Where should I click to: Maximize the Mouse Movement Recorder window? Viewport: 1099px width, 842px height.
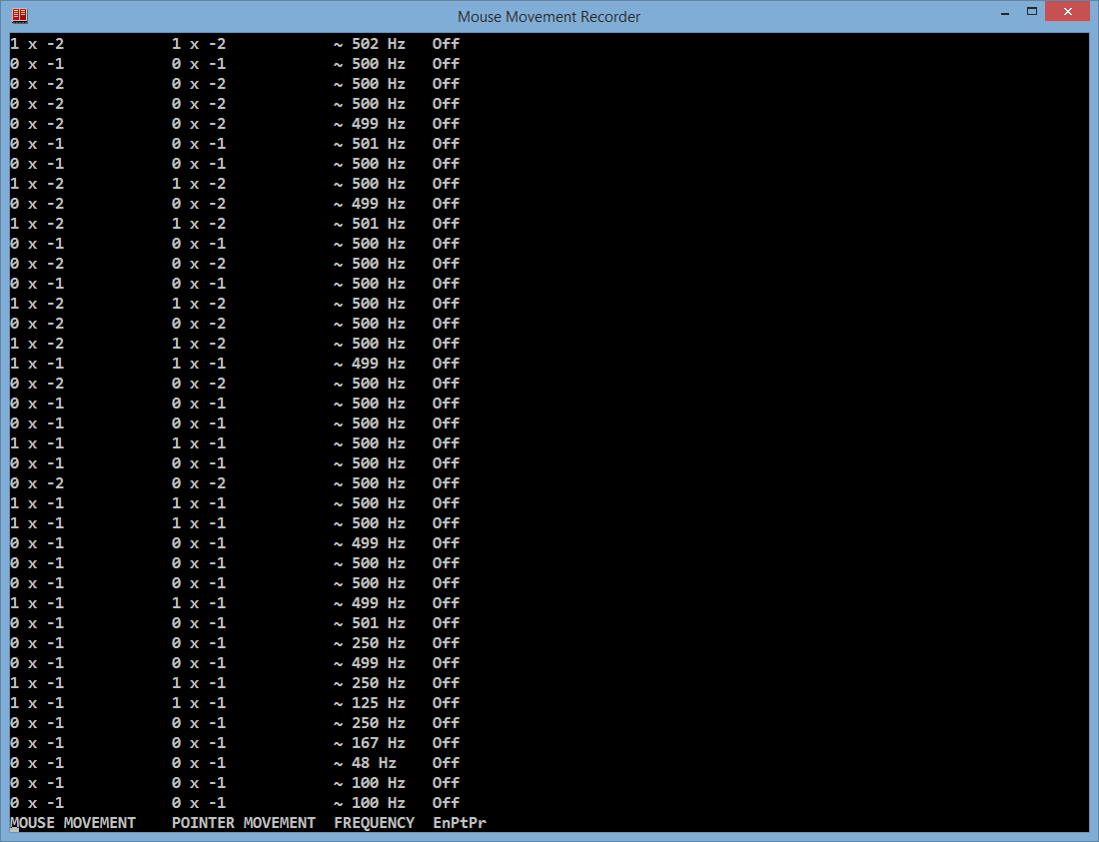coord(1032,12)
